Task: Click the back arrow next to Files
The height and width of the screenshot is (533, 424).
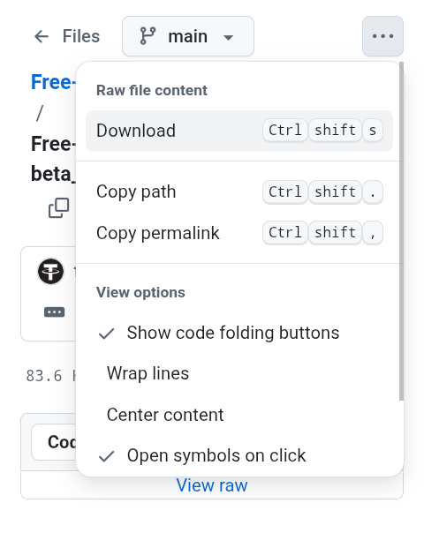Action: pos(42,36)
